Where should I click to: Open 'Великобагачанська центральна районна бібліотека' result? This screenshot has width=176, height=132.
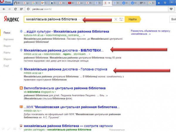point(65,88)
